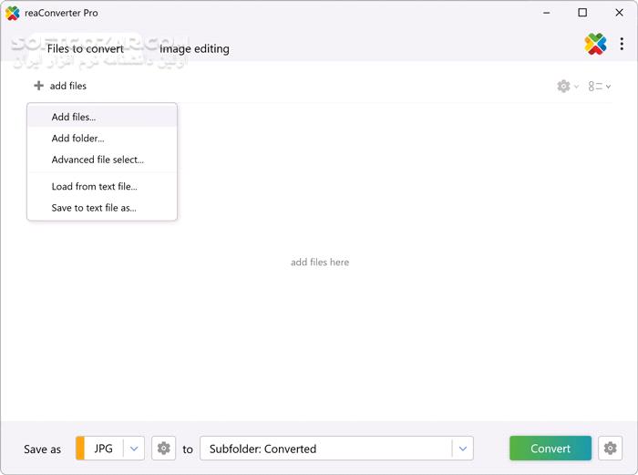The image size is (638, 475).
Task: Click the reaConverter logo icon at top right
Action: click(x=595, y=44)
